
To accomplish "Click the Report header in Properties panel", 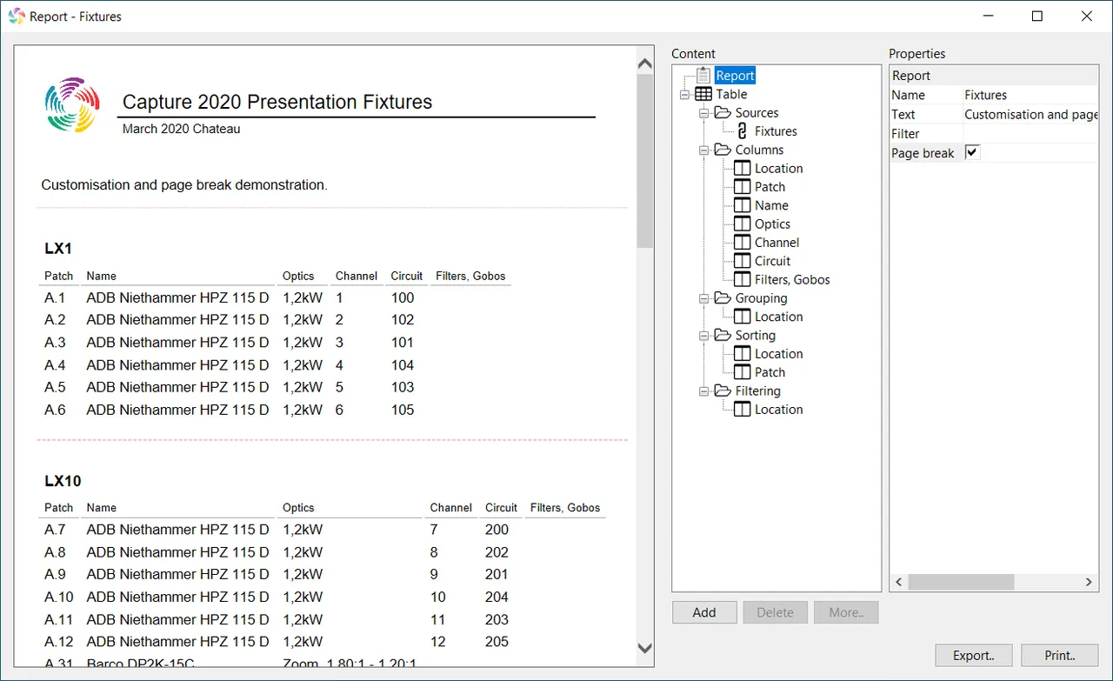I will (994, 76).
